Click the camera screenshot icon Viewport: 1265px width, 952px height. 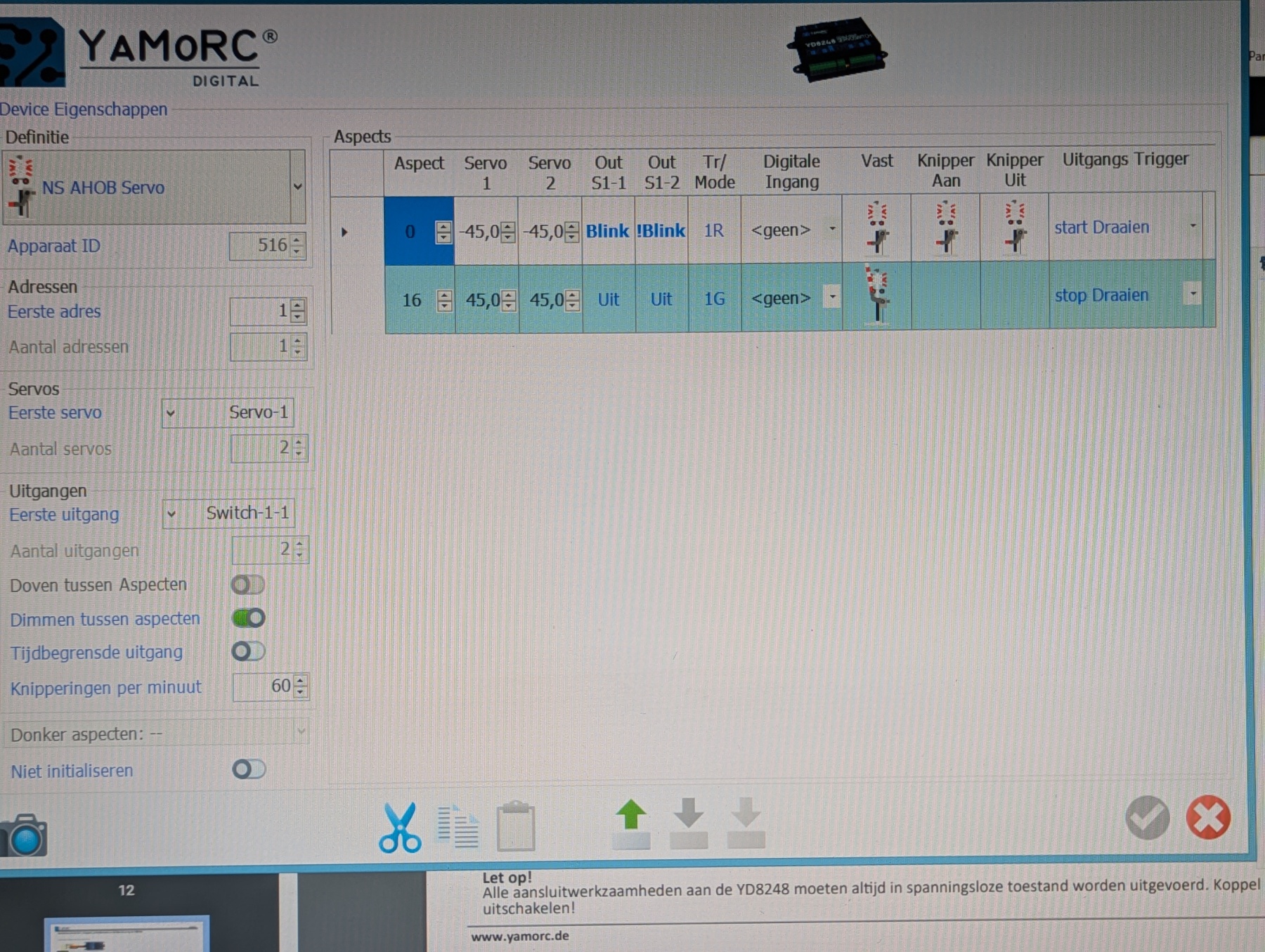(24, 835)
